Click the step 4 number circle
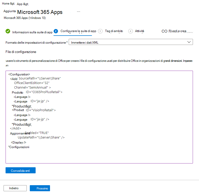The image size is (199, 193). pos(131,31)
